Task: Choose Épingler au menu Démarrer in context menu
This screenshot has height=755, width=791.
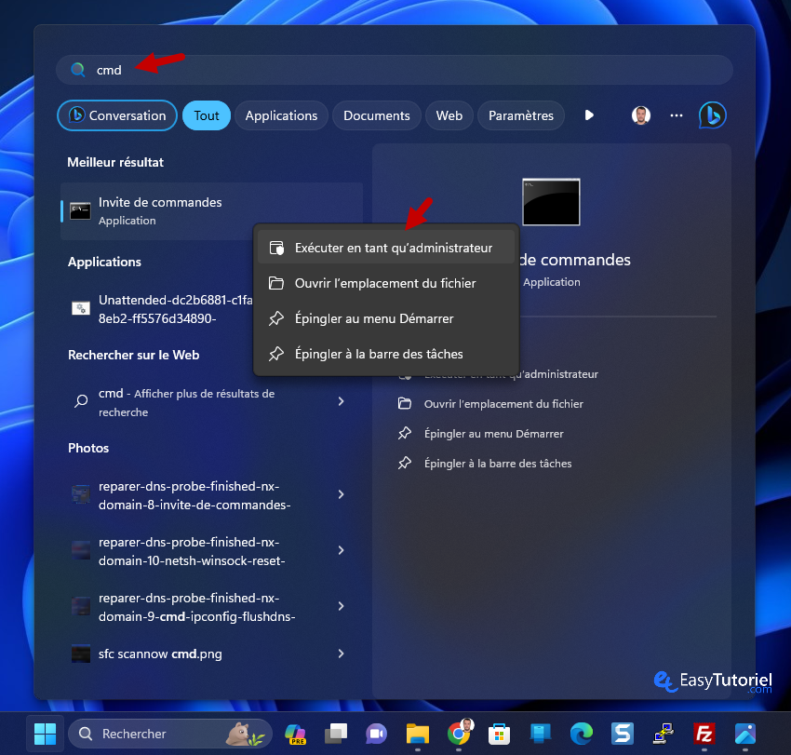Action: coord(386,318)
